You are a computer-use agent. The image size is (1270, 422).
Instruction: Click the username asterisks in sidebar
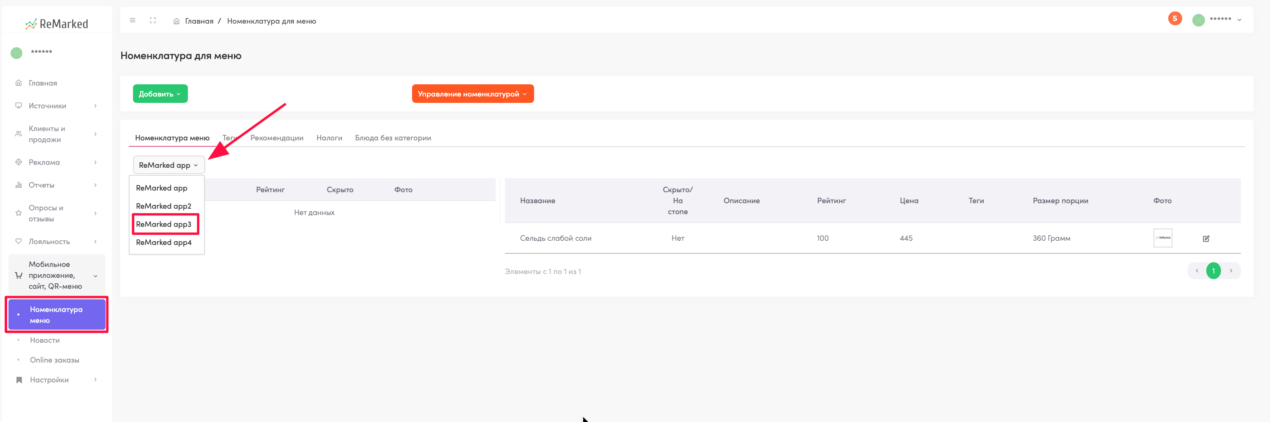pyautogui.click(x=41, y=52)
